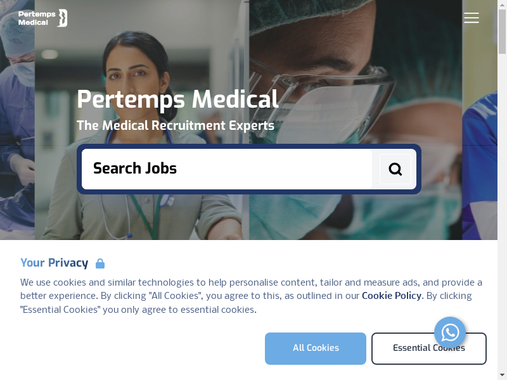Open the Cookie Policy link

coord(391,296)
